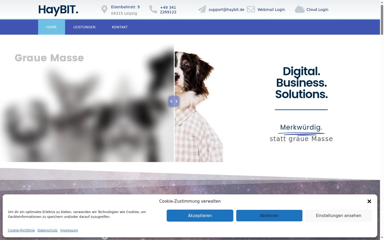Click the map pin location icon
The width and height of the screenshot is (384, 240).
coord(104,10)
